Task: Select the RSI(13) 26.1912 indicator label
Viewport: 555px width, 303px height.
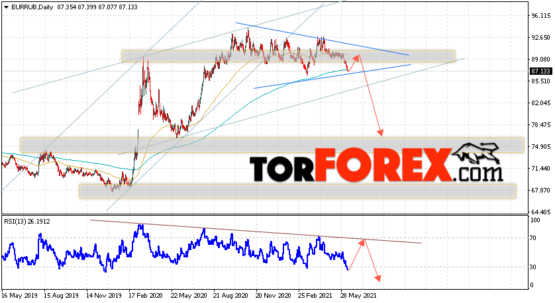Action: click(27, 222)
